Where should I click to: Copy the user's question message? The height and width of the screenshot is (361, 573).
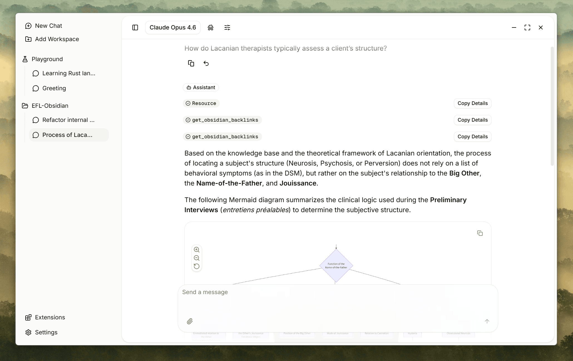(191, 63)
